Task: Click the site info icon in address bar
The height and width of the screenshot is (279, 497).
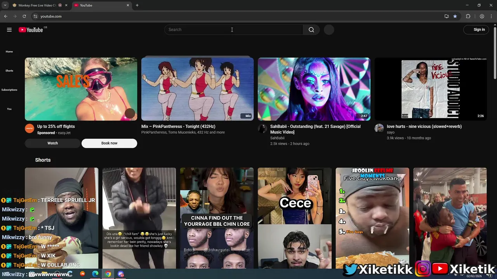Action: (x=35, y=16)
